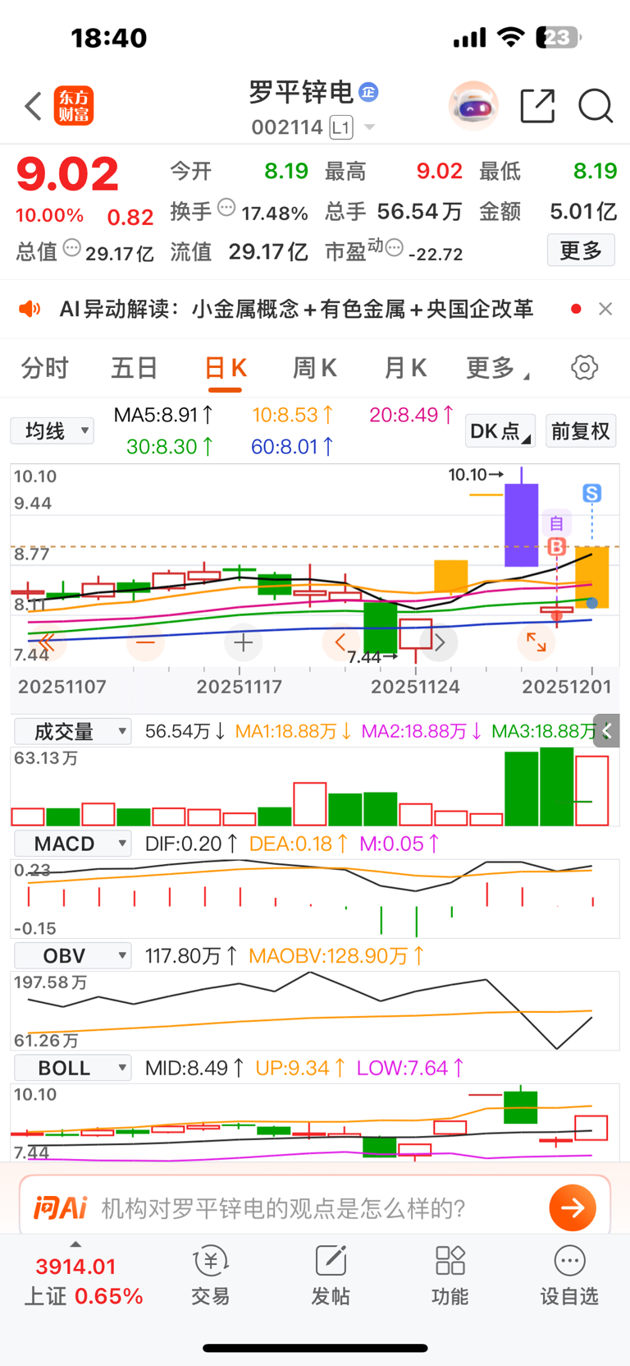Tap the speaker announcement icon
Screen dimensions: 630x1366
pos(30,309)
